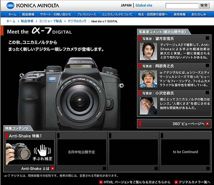214x185 pixels.
Task: Open the プレスリリース menu item
Action: [86, 14]
